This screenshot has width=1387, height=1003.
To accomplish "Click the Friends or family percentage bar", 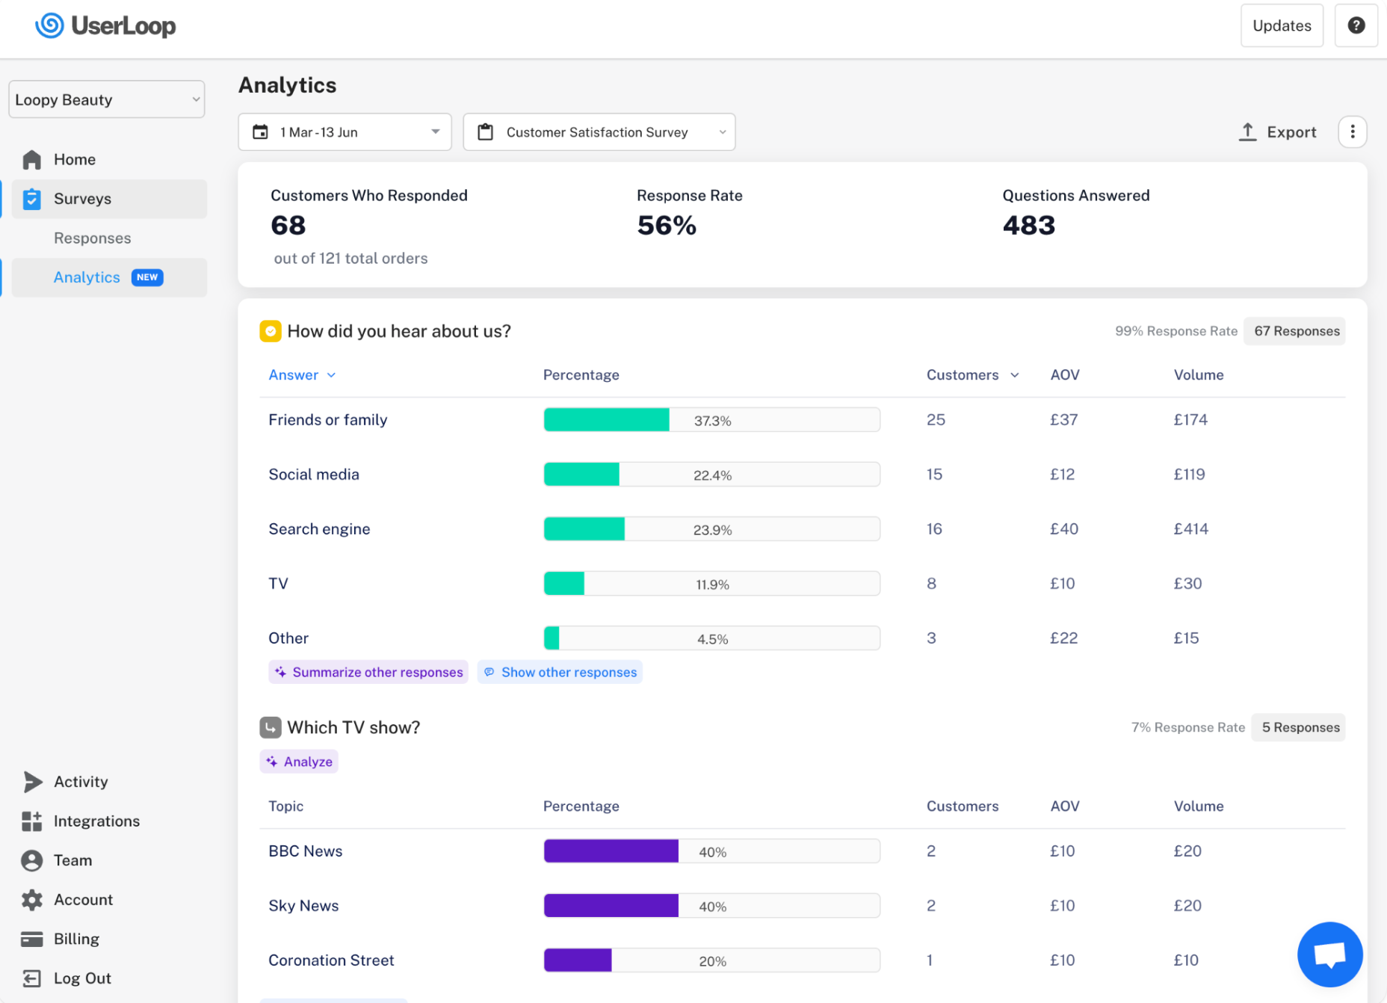I will tap(711, 420).
